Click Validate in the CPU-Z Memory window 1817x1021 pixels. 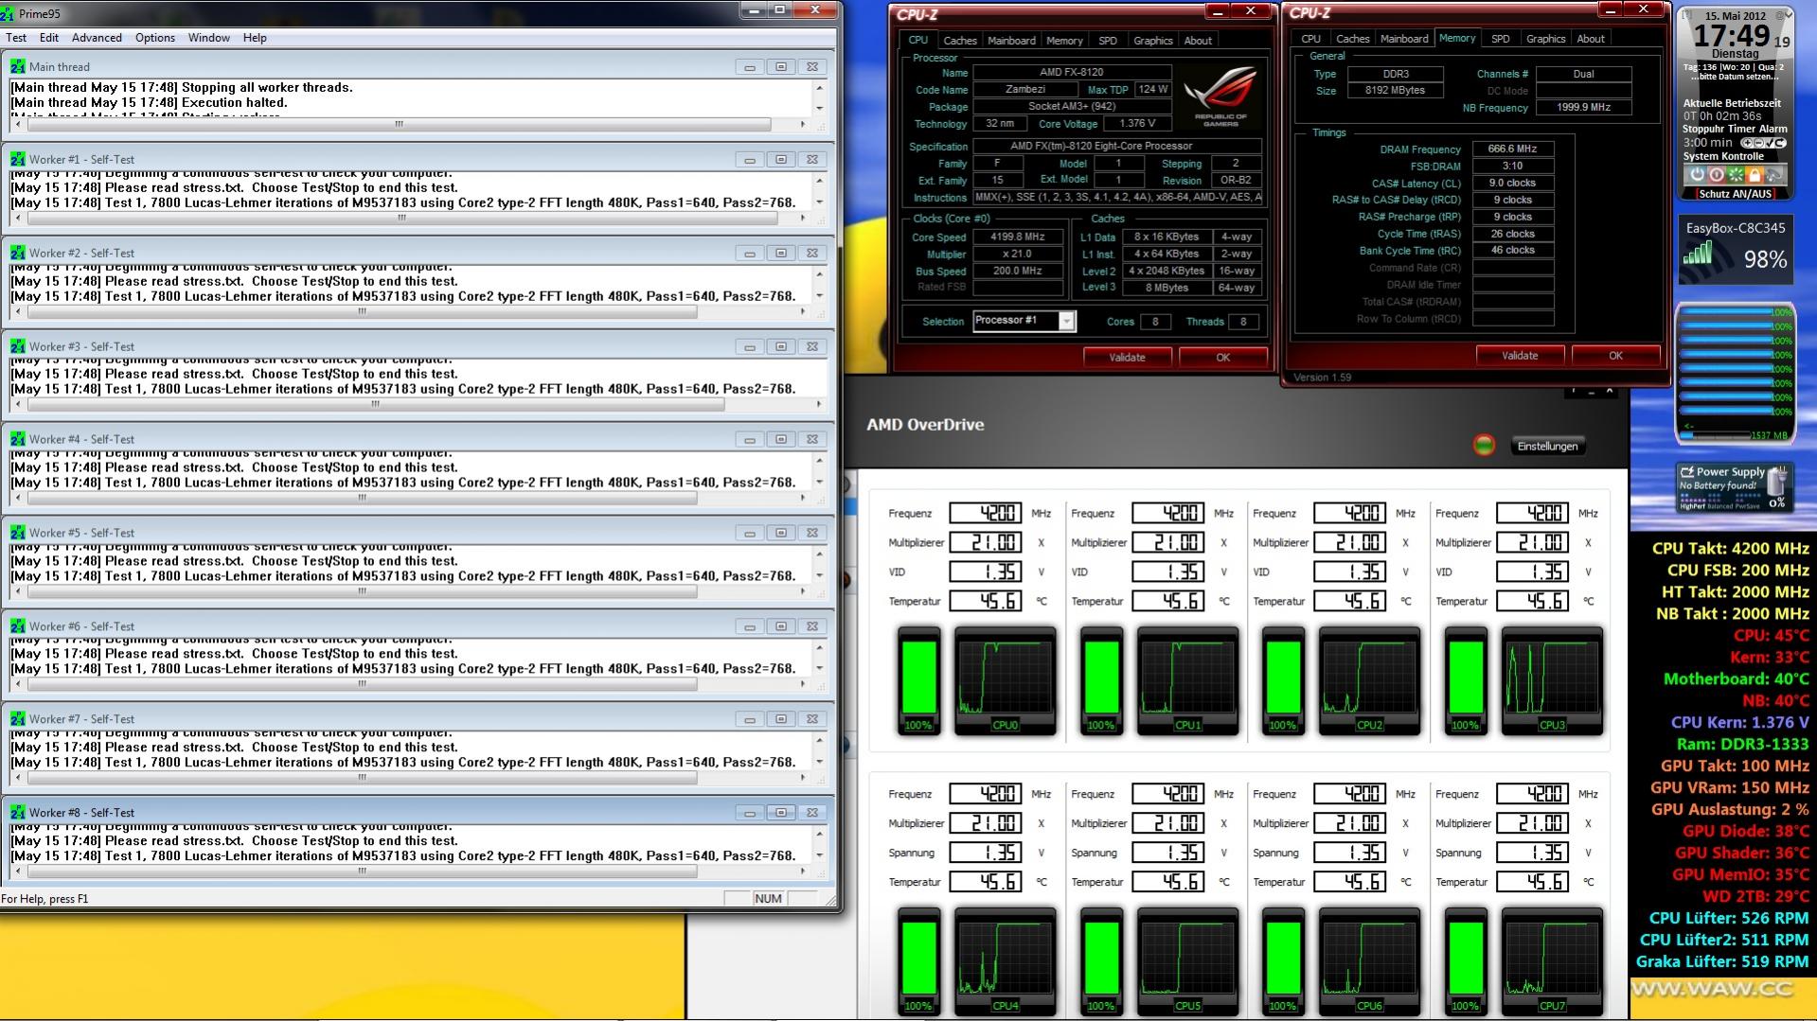click(1520, 356)
